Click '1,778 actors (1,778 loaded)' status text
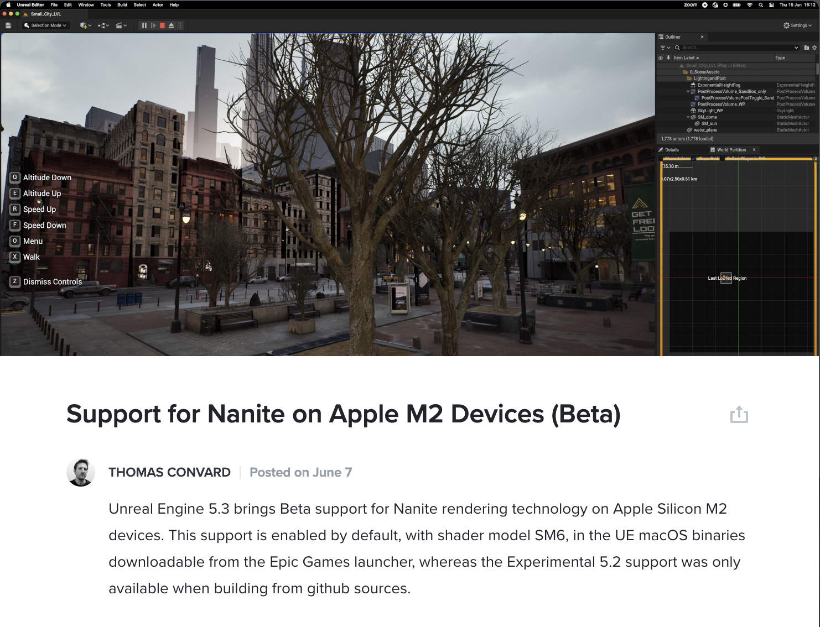The width and height of the screenshot is (820, 627). tap(687, 139)
